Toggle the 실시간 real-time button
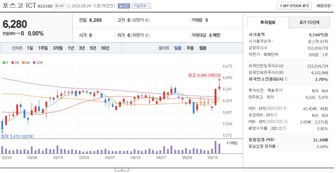 pyautogui.click(x=124, y=6)
